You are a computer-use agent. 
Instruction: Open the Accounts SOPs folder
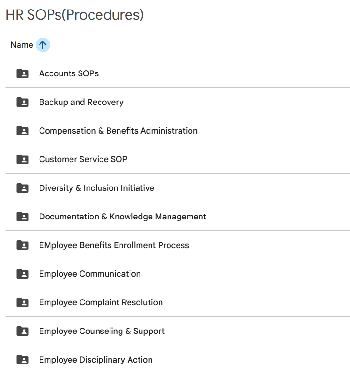click(x=69, y=73)
